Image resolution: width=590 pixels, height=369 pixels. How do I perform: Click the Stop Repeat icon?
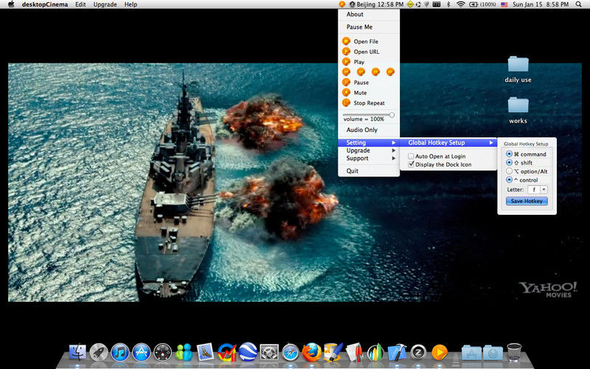tap(346, 103)
